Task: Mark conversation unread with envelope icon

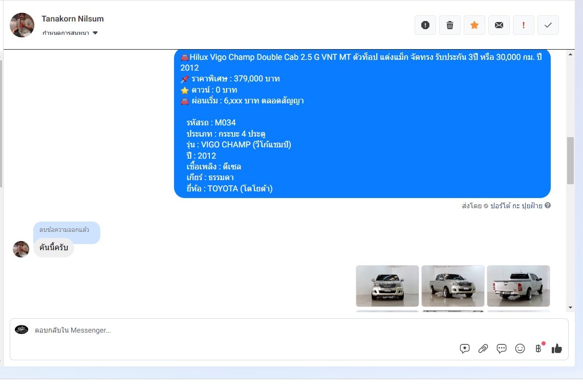Action: pos(499,25)
